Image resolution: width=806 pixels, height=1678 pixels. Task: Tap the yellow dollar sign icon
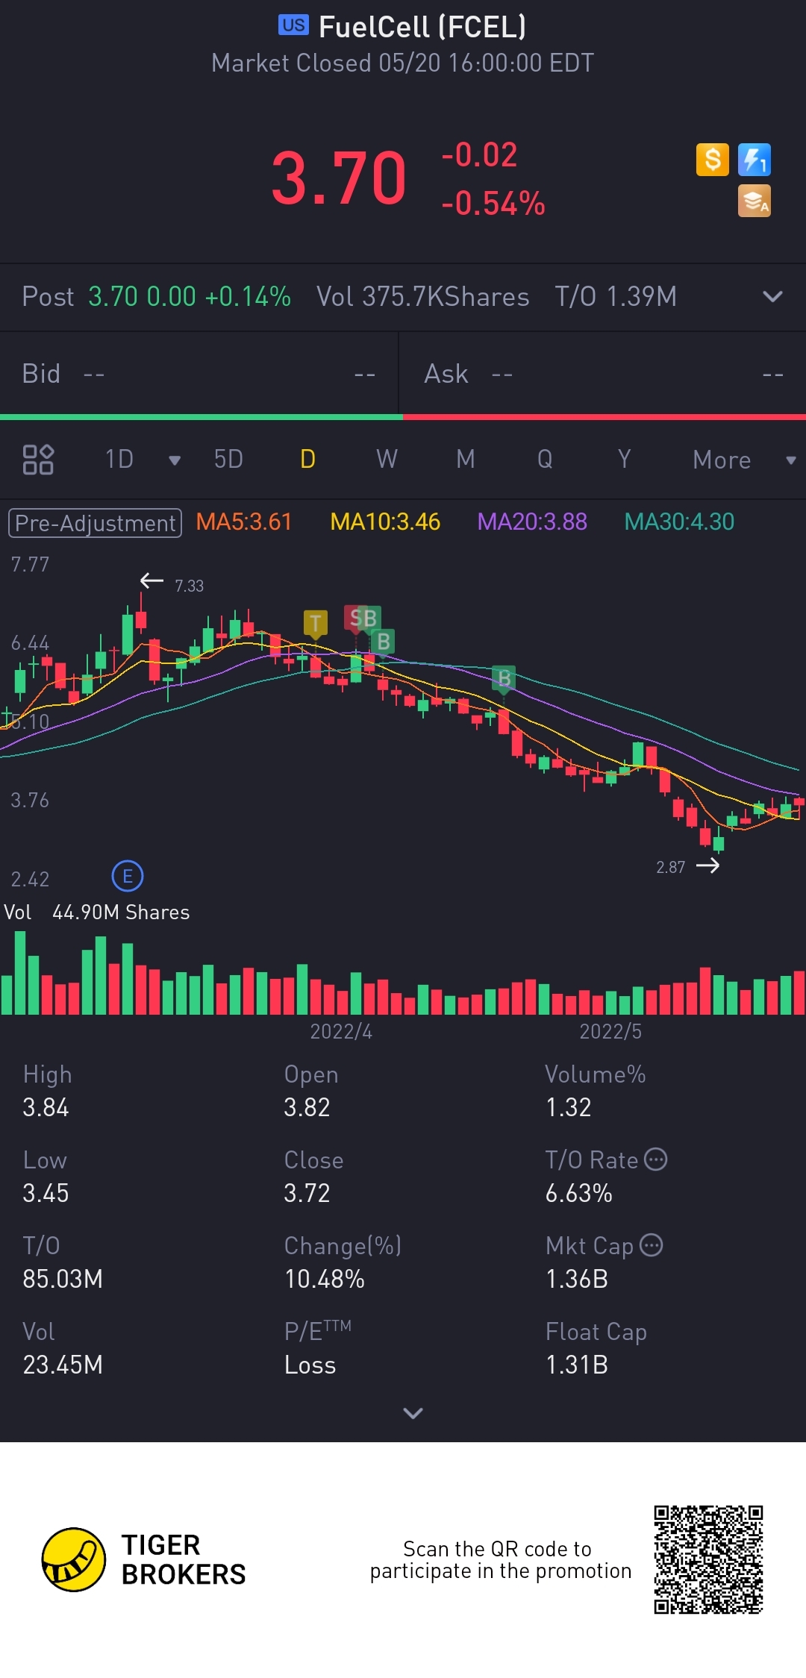click(x=712, y=160)
